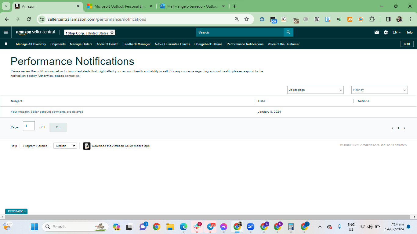The width and height of the screenshot is (417, 234).
Task: Click the orange JS extension icon
Action: click(350, 19)
